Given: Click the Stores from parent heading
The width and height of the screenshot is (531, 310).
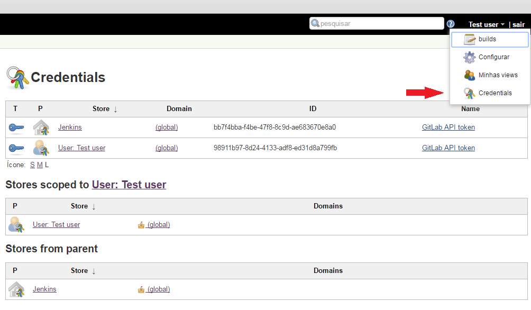Looking at the screenshot, I should click(51, 249).
